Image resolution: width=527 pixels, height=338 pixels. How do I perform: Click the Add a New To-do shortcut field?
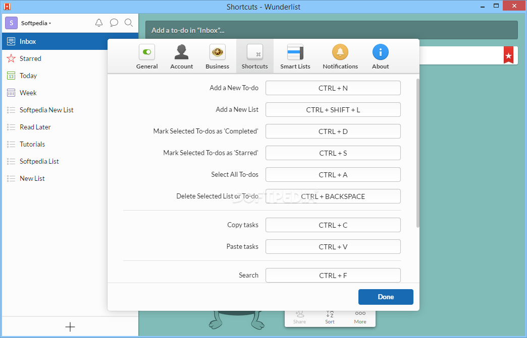(333, 88)
